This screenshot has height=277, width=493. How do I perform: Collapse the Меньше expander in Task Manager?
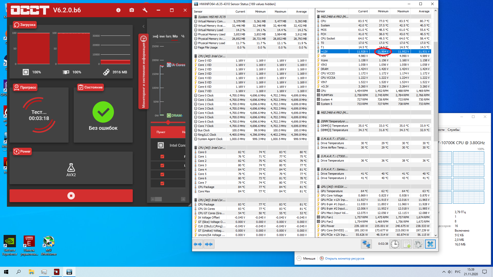click(x=299, y=259)
